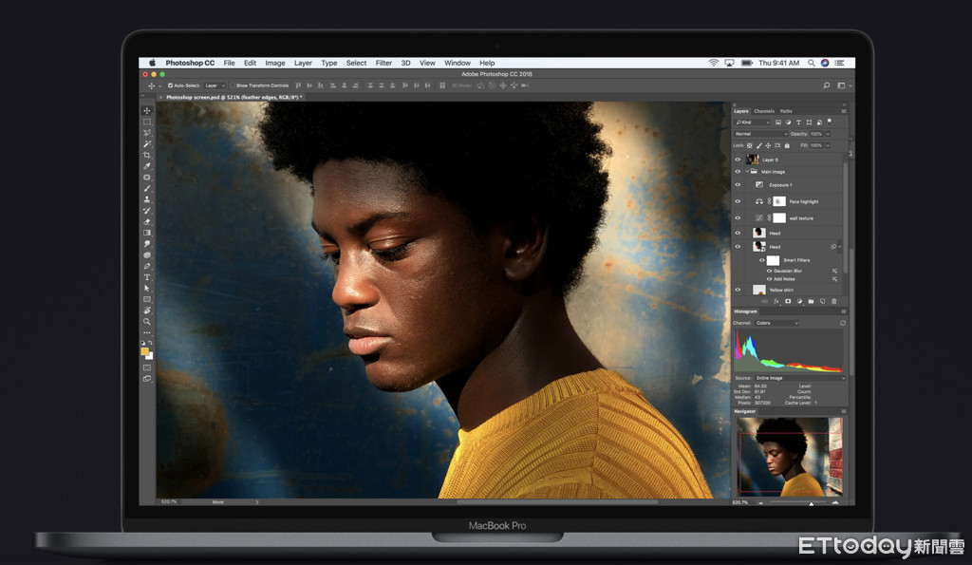Select the Horizontal Type tool
This screenshot has width=972, height=565.
tap(147, 277)
